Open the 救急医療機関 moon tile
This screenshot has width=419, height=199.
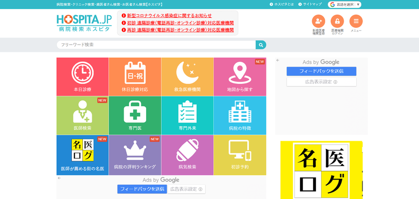click(188, 77)
